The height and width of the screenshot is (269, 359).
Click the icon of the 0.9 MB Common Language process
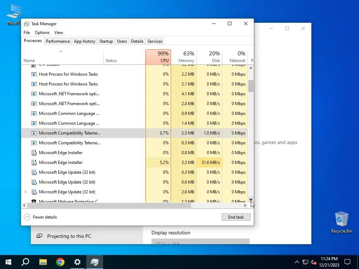pyautogui.click(x=34, y=114)
